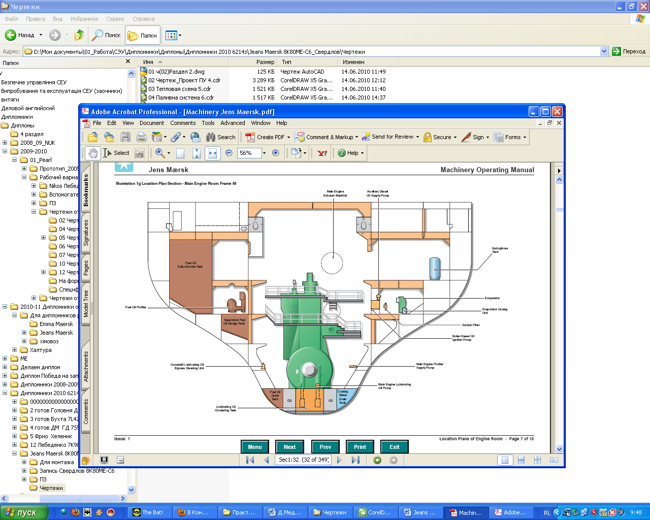Click the Acrobat vertical scrollbar down arrow
The image size is (650, 520).
click(559, 449)
